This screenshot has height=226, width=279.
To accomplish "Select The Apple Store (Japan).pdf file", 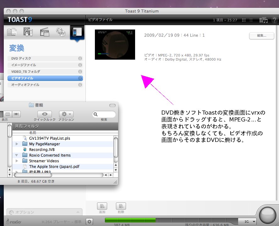I will coord(63,167).
